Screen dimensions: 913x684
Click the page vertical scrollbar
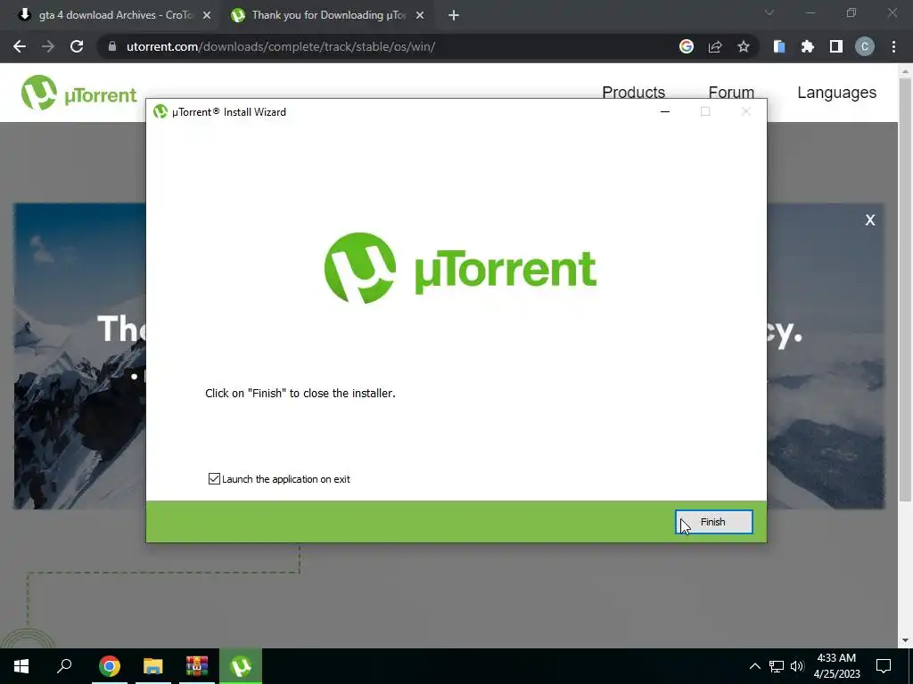906,289
